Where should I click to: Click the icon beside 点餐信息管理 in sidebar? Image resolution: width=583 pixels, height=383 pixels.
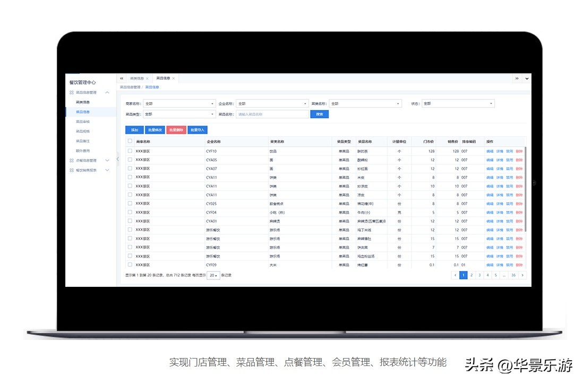tap(71, 160)
